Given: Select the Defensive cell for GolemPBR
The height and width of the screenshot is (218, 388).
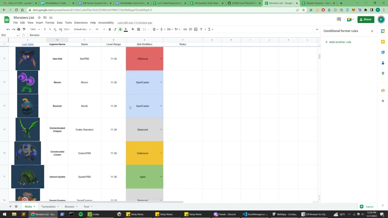Looking at the screenshot, I should tap(145, 153).
